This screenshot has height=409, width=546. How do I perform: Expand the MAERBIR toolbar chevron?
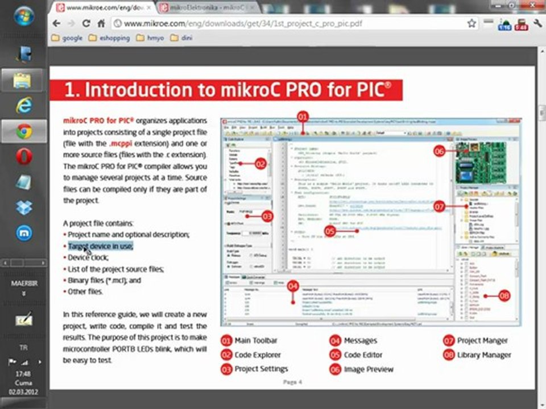pyautogui.click(x=24, y=294)
